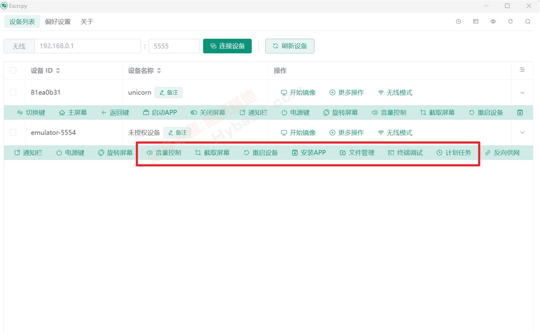Click the IP address input field

point(88,46)
